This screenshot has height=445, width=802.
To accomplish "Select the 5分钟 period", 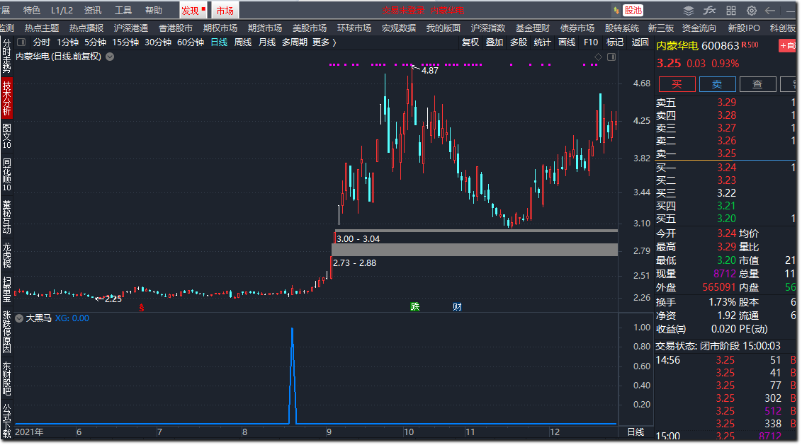I will [x=95, y=42].
